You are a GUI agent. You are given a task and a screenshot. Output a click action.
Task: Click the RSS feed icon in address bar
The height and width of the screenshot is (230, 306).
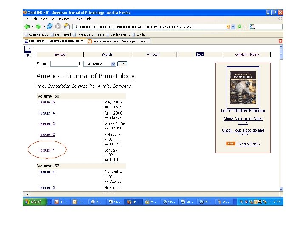pyautogui.click(x=228, y=26)
